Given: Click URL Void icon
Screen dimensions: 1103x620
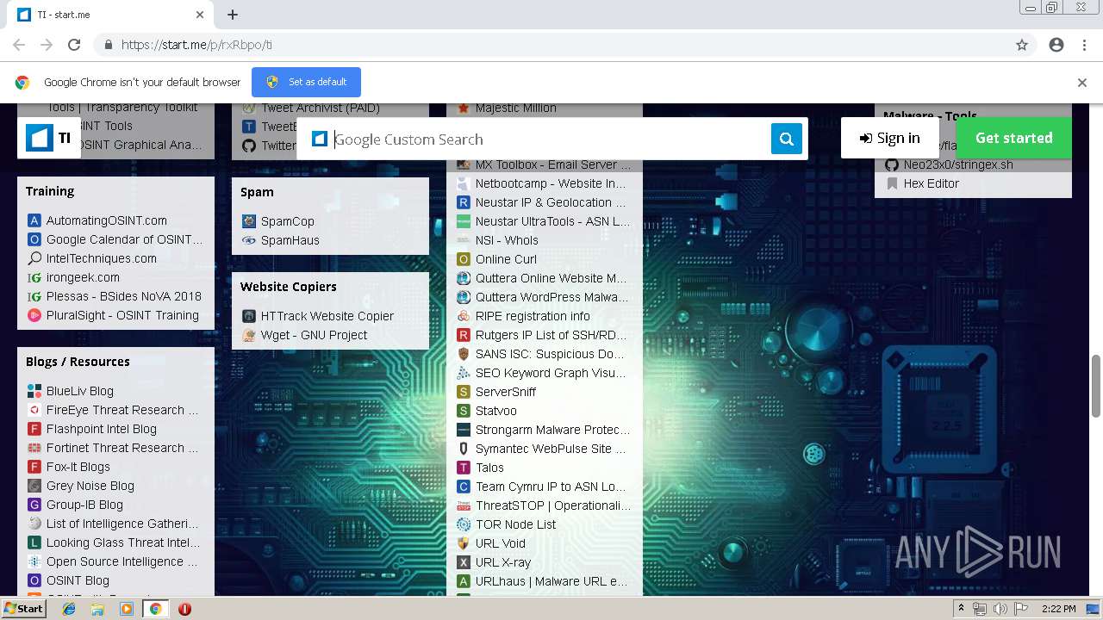Looking at the screenshot, I should coord(464,543).
